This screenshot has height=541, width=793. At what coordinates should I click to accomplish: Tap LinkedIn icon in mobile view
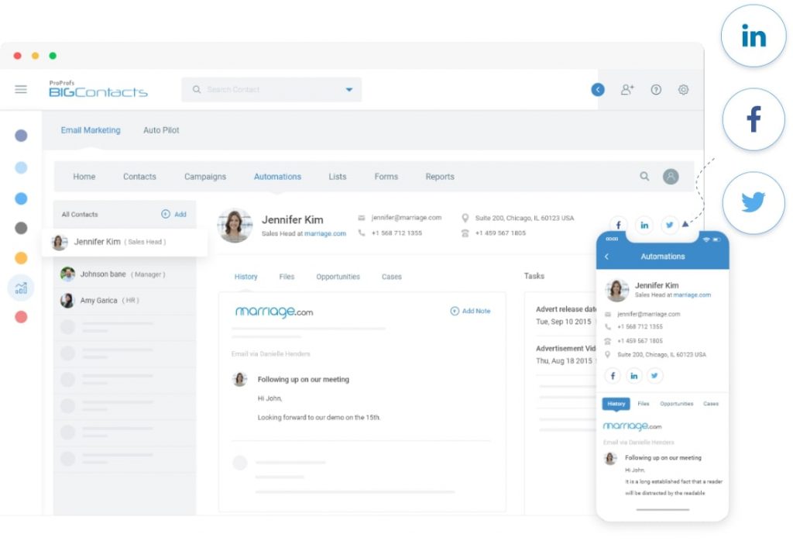pyautogui.click(x=633, y=375)
